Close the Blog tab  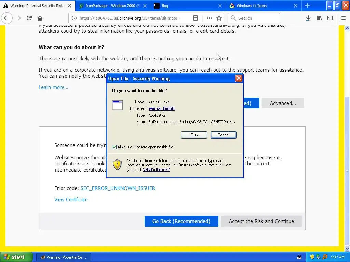pyautogui.click(x=220, y=6)
